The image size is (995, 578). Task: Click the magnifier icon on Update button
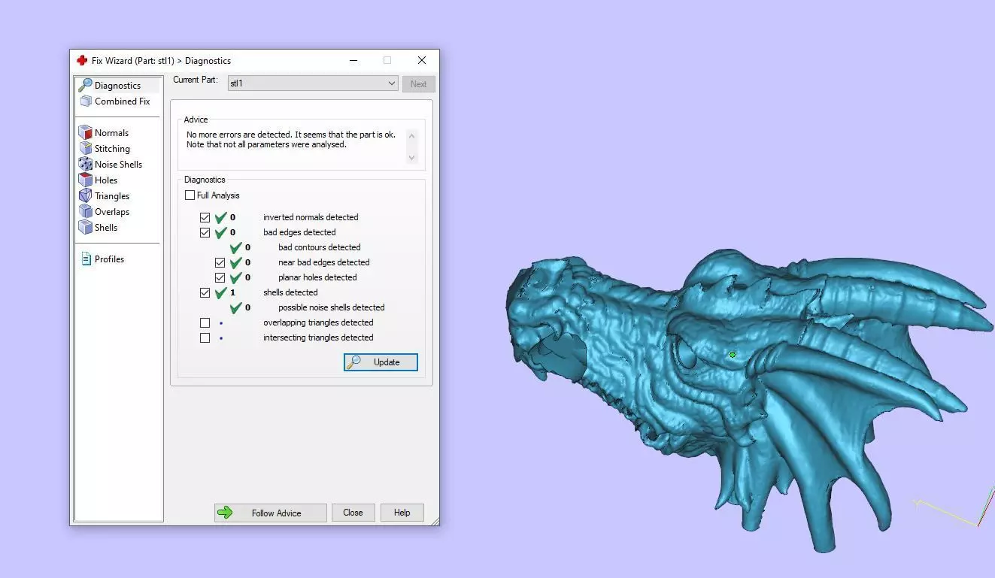353,362
